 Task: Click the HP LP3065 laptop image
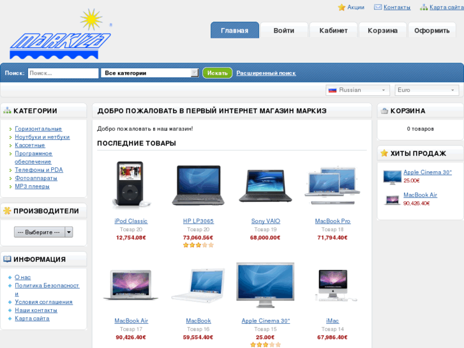pyautogui.click(x=198, y=185)
